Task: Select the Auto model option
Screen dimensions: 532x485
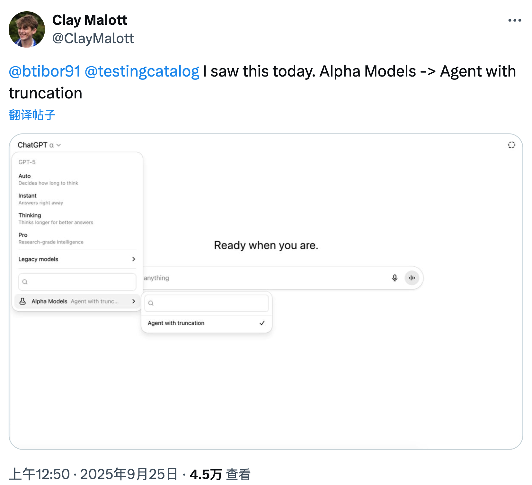Action: 48,179
